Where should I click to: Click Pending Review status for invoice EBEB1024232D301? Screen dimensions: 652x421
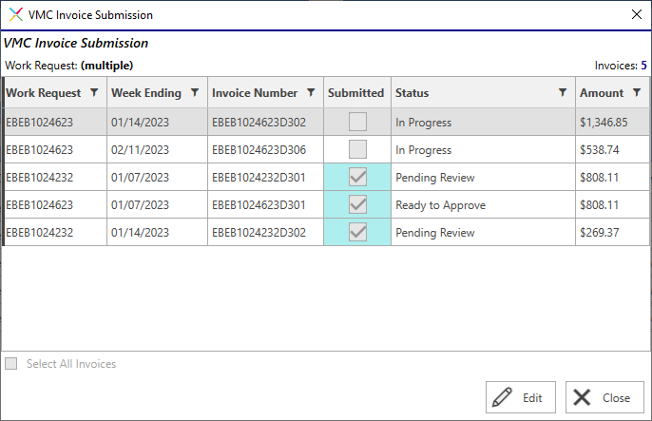483,177
